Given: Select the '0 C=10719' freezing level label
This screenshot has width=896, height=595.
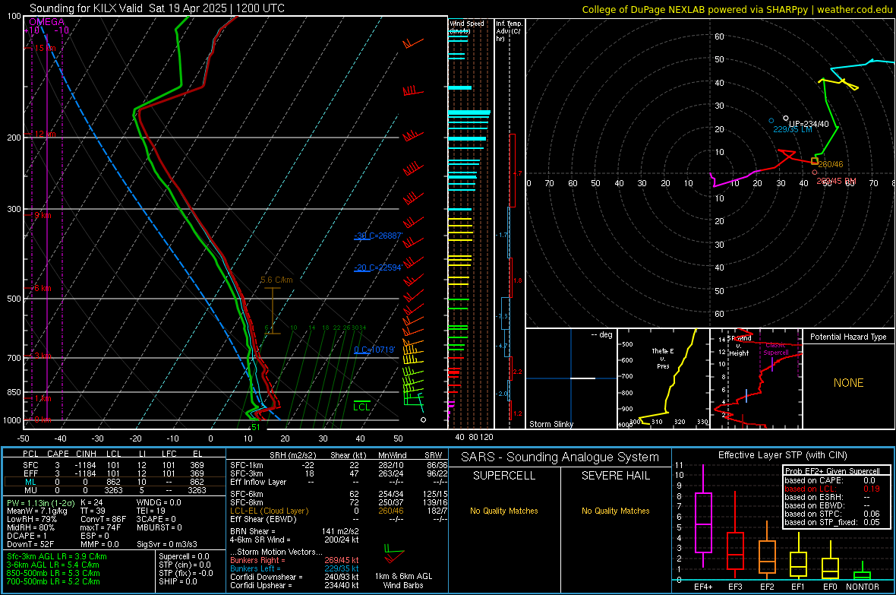Looking at the screenshot, I should coord(374,350).
